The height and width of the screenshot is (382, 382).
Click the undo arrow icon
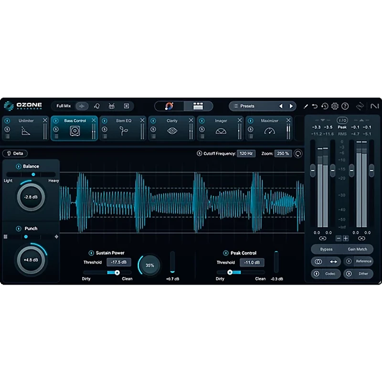(x=315, y=106)
